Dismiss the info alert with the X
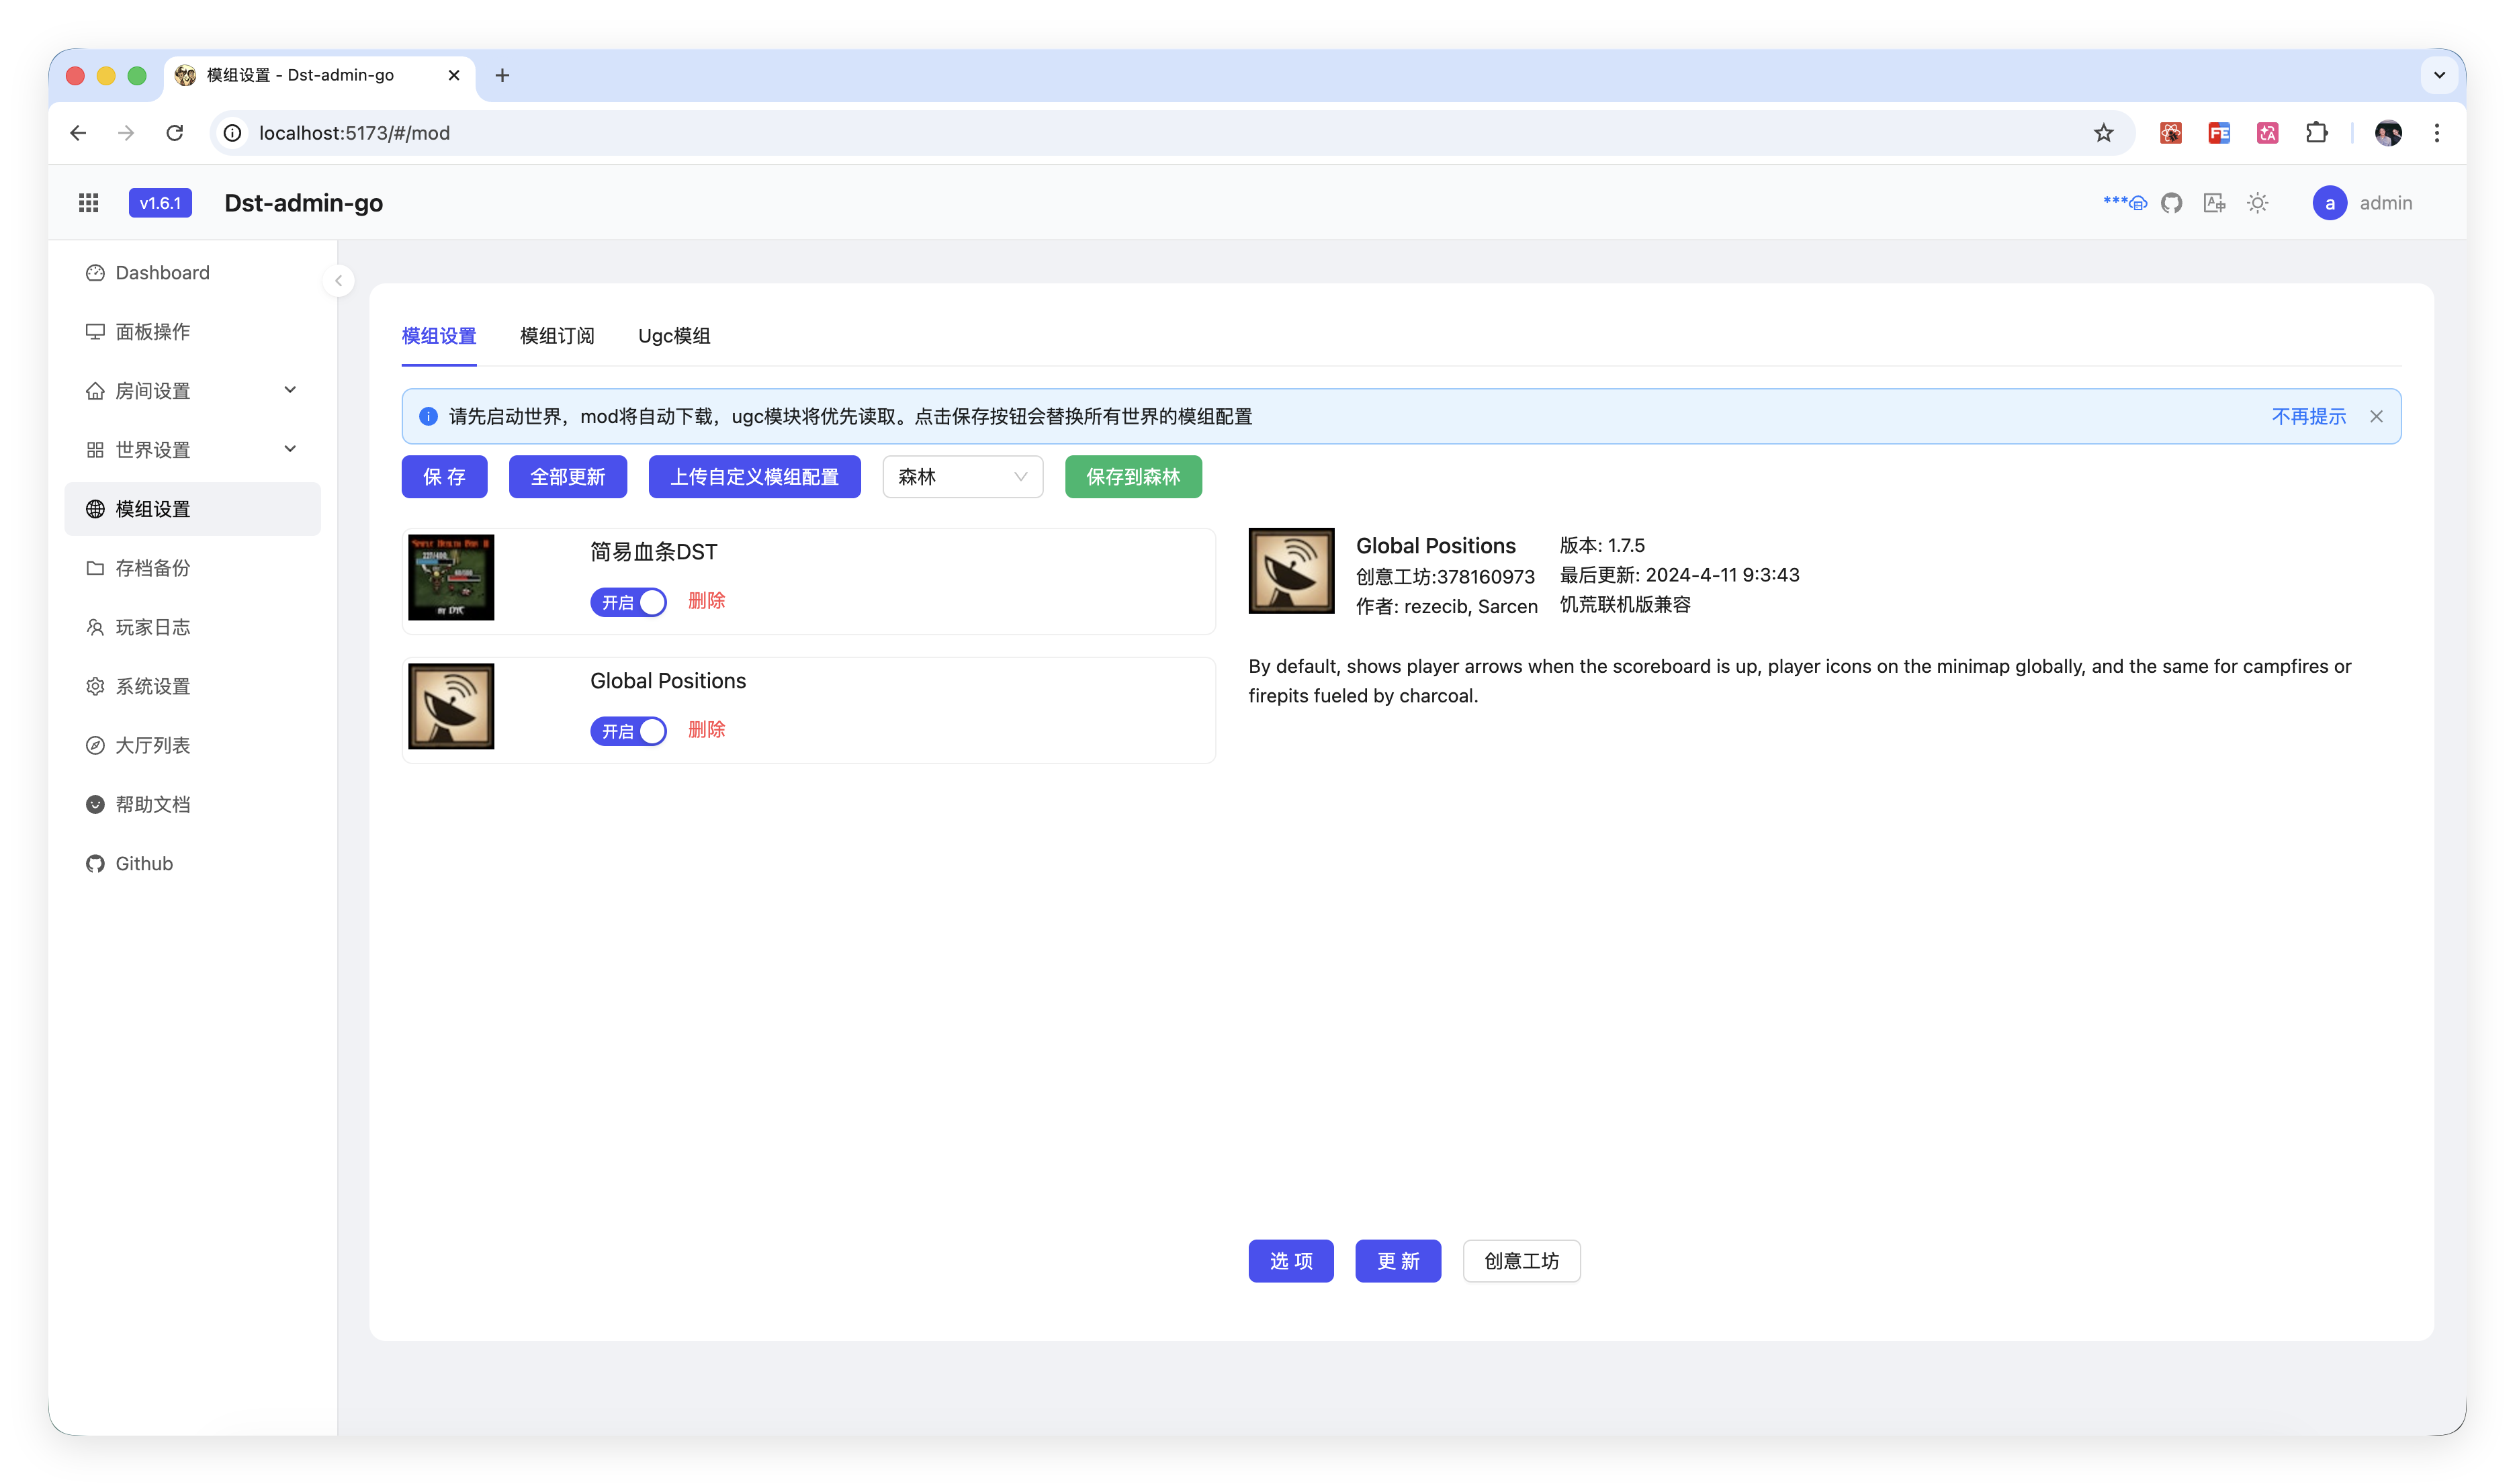Viewport: 2515px width, 1484px height. pyautogui.click(x=2377, y=416)
